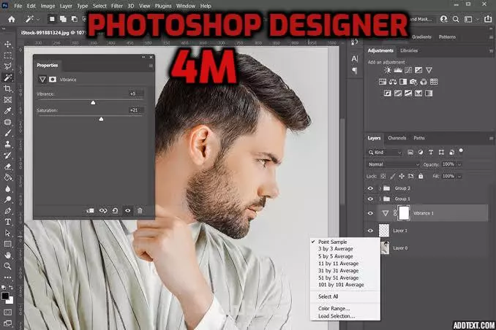The image size is (496, 330).
Task: Select the Layer 0 thumbnail
Action: (385, 248)
